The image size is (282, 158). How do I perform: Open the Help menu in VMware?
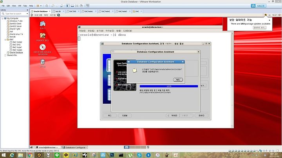tap(31, 6)
